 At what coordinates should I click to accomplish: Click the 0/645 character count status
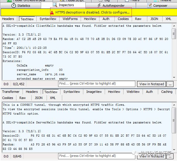[17, 156]
